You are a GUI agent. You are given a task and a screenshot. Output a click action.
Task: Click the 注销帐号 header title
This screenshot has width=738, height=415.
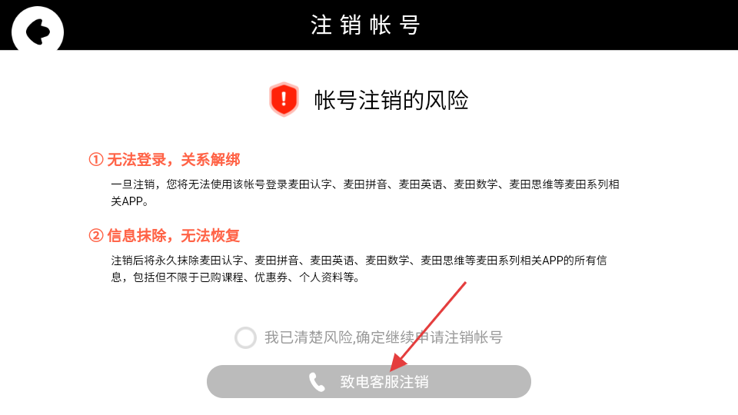365,25
